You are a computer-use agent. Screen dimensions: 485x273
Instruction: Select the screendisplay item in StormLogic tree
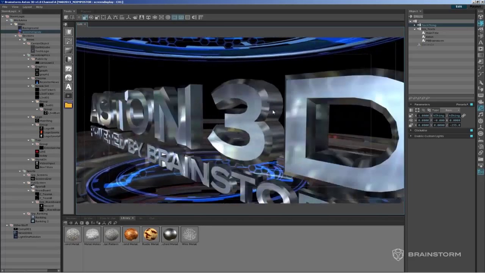point(32,32)
